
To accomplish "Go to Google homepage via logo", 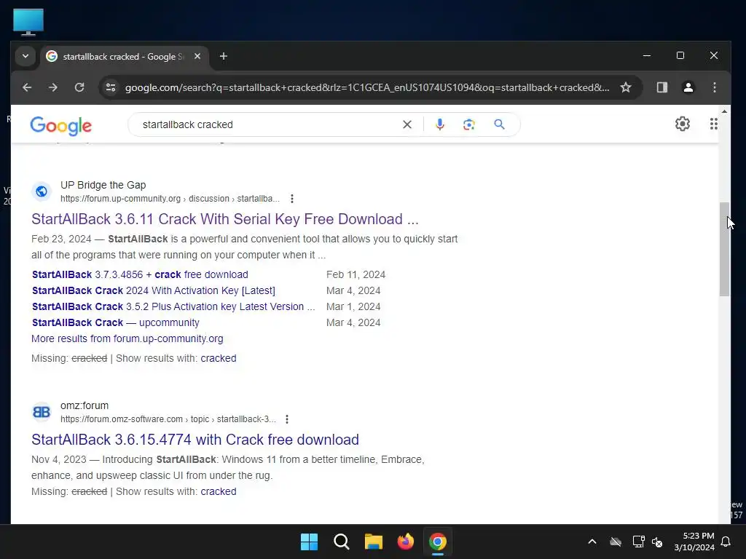I will 61,125.
